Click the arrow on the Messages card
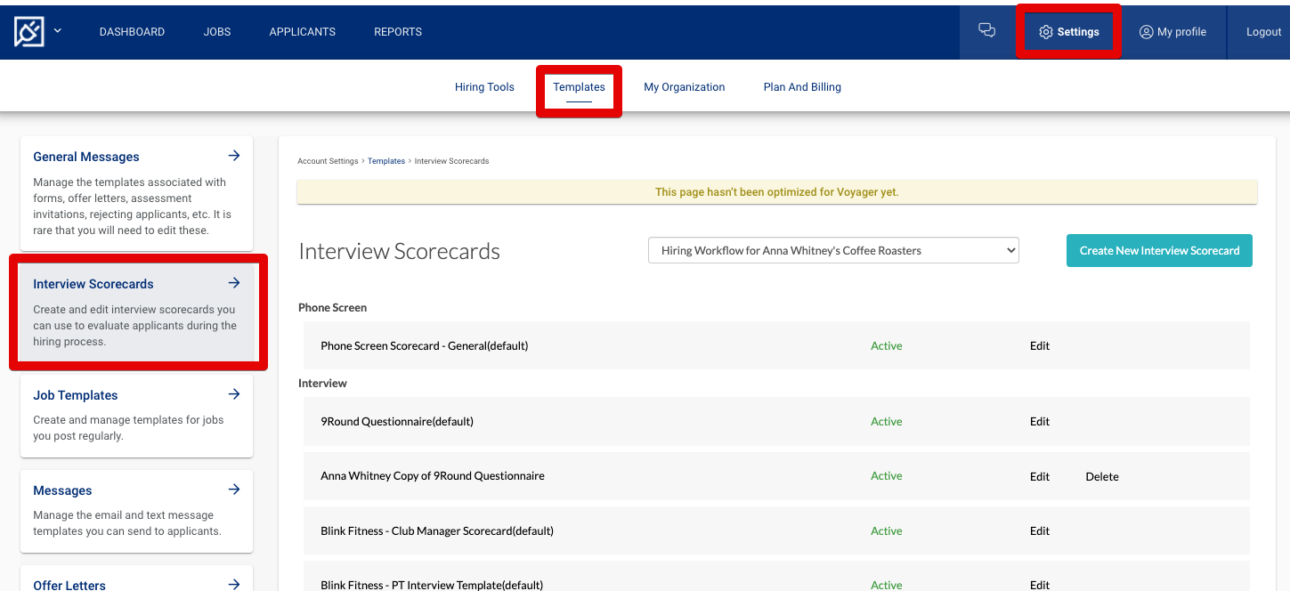Screen dimensions: 1290x591 tap(233, 489)
